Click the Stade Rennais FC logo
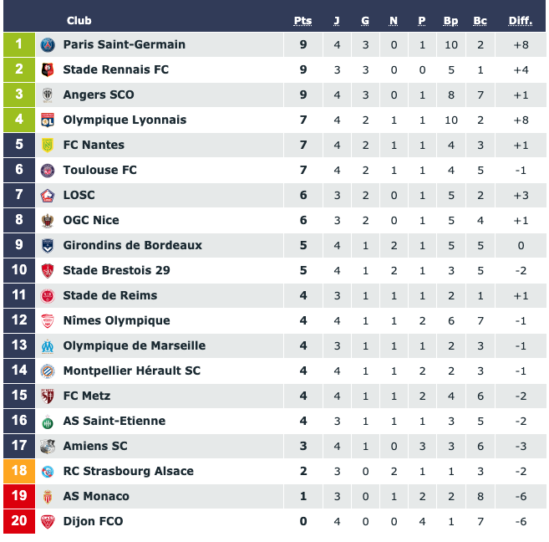The width and height of the screenshot is (549, 542). (48, 69)
